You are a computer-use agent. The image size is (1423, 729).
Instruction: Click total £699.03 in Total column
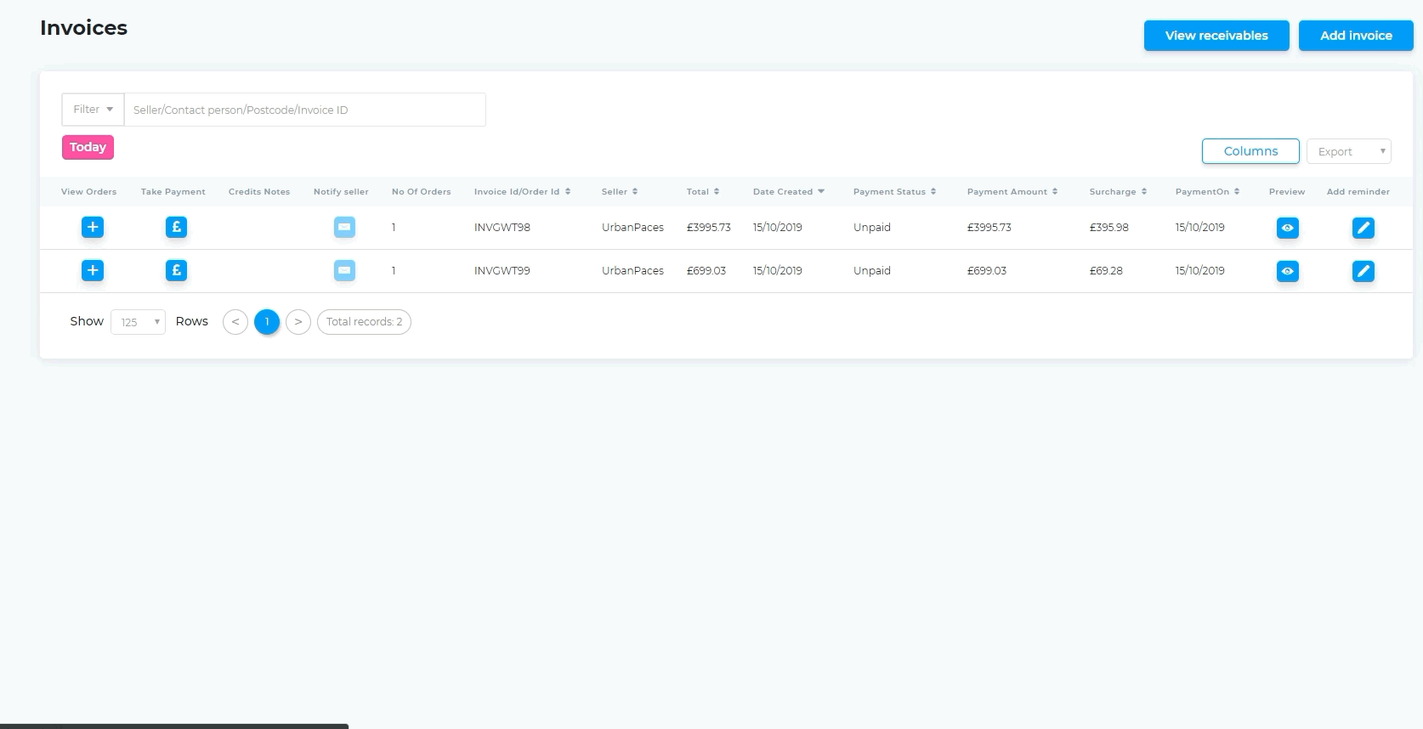(706, 271)
